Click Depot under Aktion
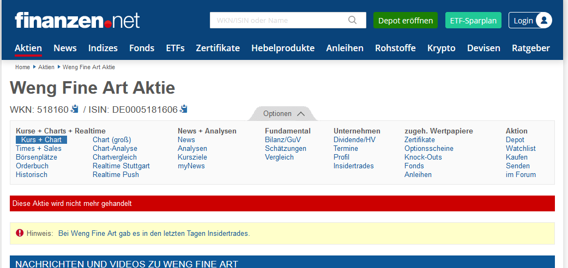Image resolution: width=568 pixels, height=268 pixels. tap(515, 140)
